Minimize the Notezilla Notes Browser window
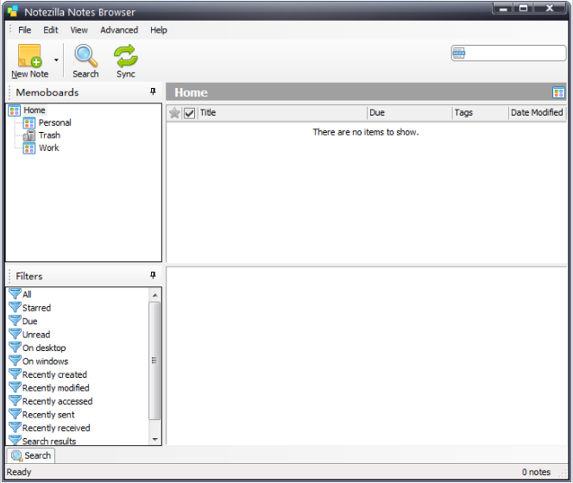This screenshot has height=483, width=573. point(503,8)
